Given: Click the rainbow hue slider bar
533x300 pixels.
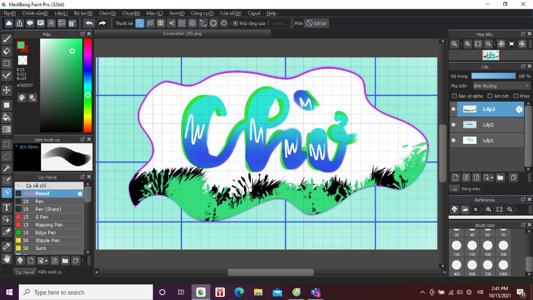Looking at the screenshot, I should [x=87, y=85].
